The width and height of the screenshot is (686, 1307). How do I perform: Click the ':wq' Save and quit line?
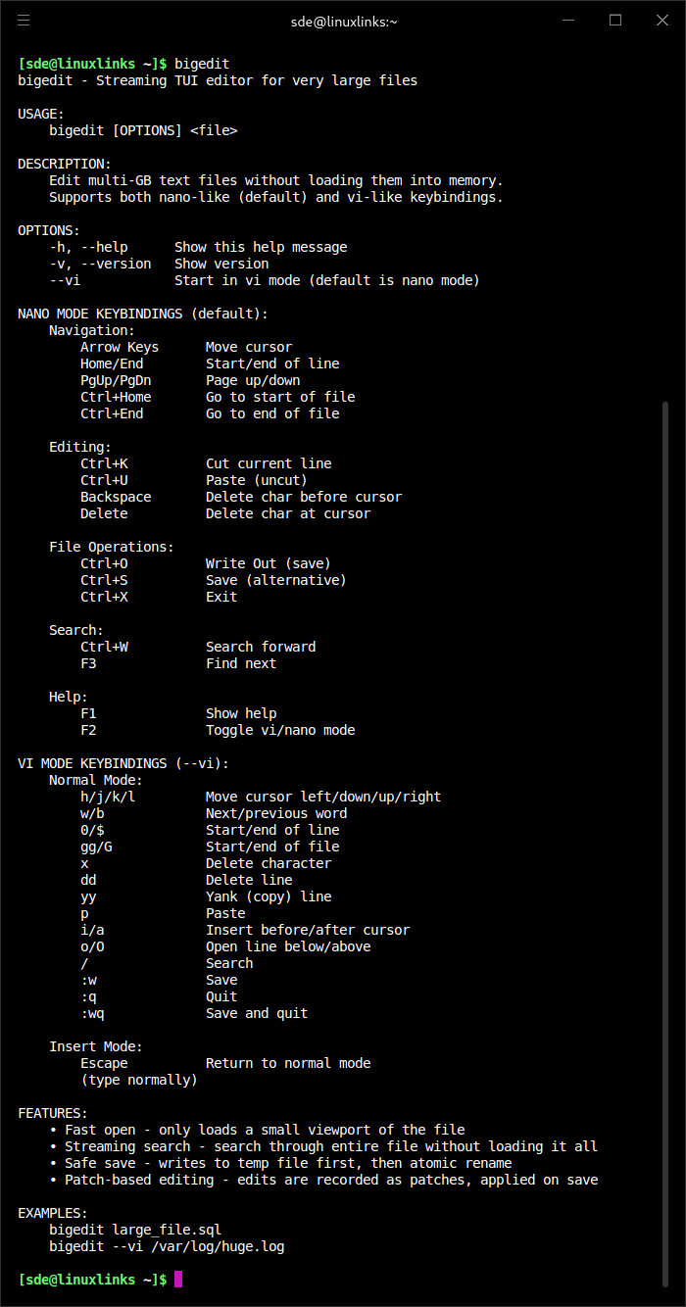point(92,1013)
